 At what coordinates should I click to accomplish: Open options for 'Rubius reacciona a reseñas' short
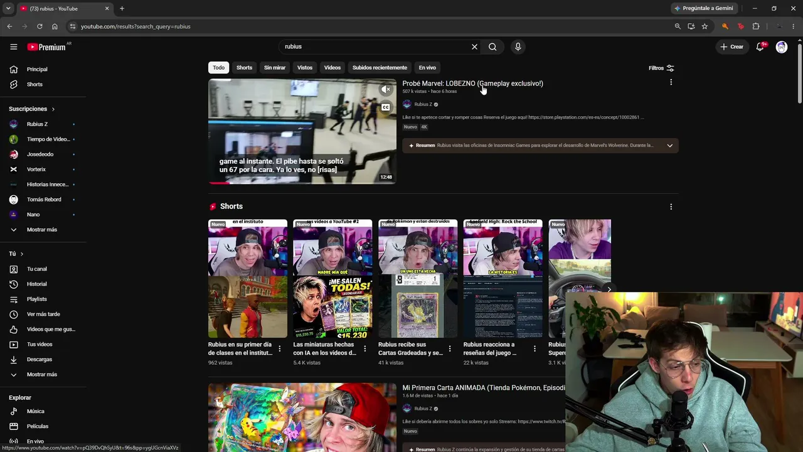click(534, 348)
